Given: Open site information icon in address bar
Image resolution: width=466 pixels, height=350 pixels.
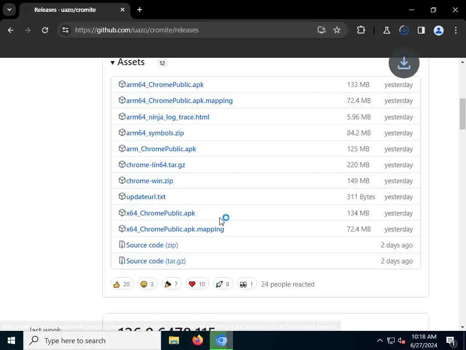Looking at the screenshot, I should [66, 30].
